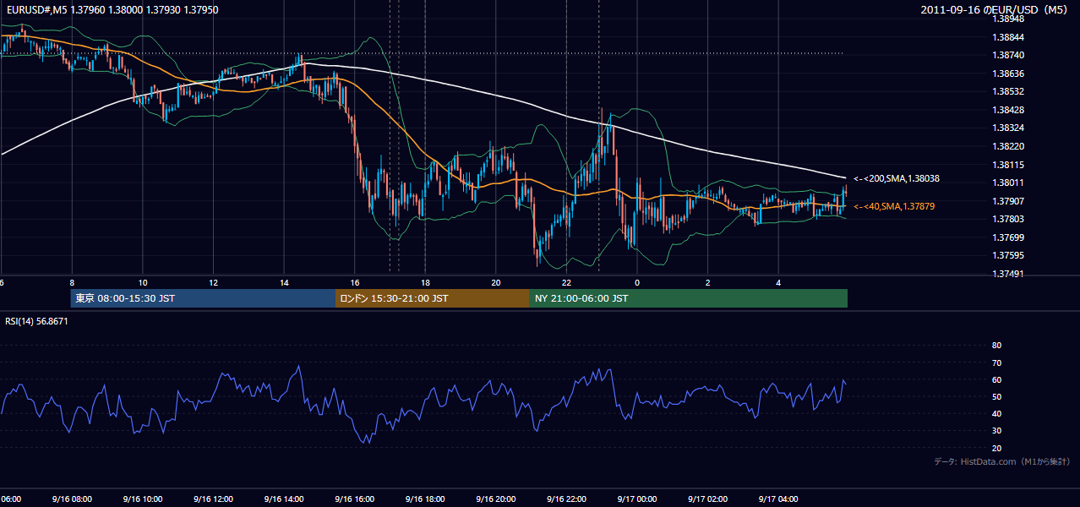This screenshot has width=1080, height=507.
Task: Click hour tick 10 under price chart
Action: 143,283
